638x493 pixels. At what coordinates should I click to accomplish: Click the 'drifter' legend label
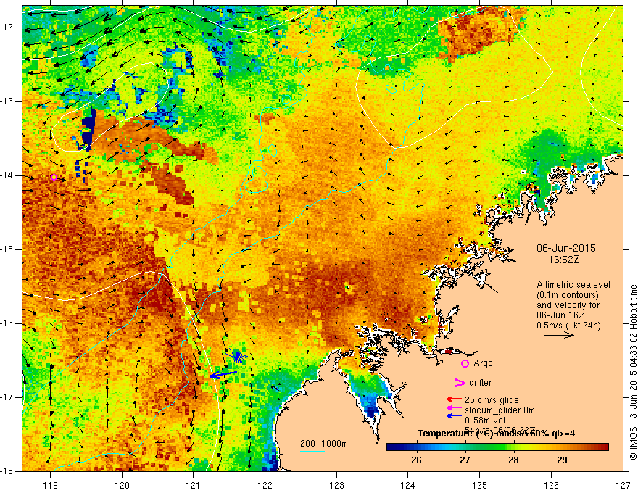coord(480,383)
